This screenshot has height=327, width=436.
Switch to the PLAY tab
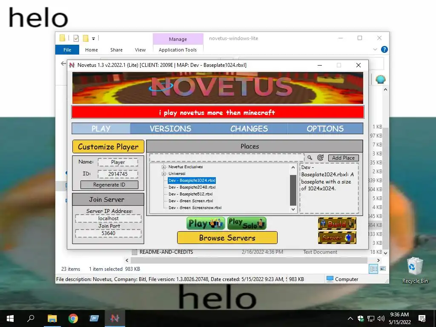point(101,129)
